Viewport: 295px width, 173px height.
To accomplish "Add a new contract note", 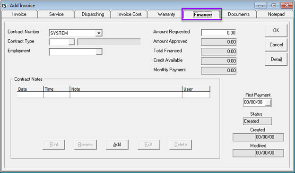I will (117, 145).
